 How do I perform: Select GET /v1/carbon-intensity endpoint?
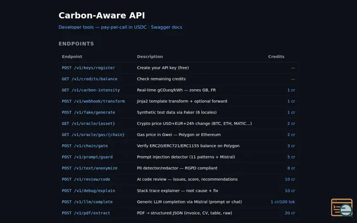[x=91, y=90]
